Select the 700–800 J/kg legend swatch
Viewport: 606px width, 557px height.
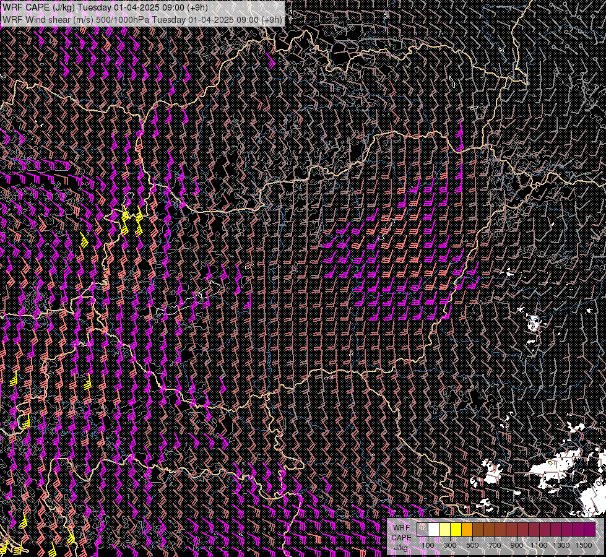point(501,530)
